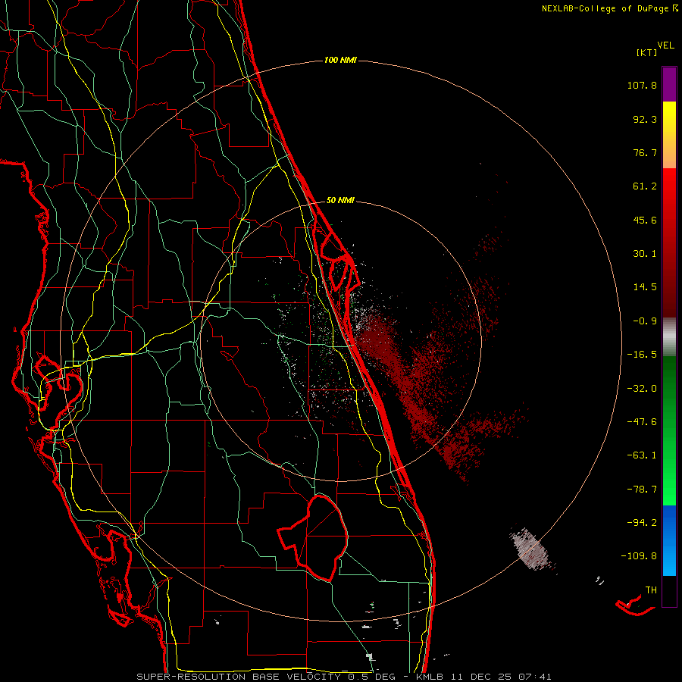Select the dark blue swatch near -94.2

(669, 522)
